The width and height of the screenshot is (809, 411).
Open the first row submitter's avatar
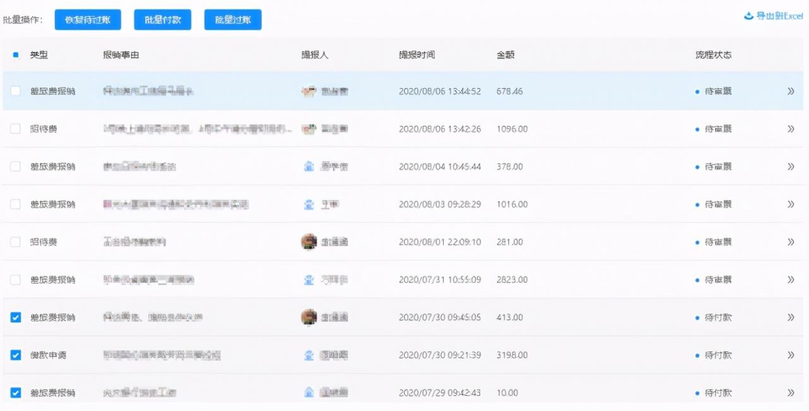[309, 91]
